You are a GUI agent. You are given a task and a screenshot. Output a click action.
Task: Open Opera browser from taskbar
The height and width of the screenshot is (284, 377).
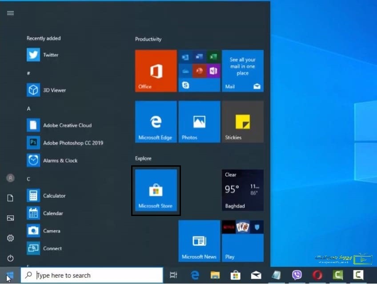[x=317, y=275]
